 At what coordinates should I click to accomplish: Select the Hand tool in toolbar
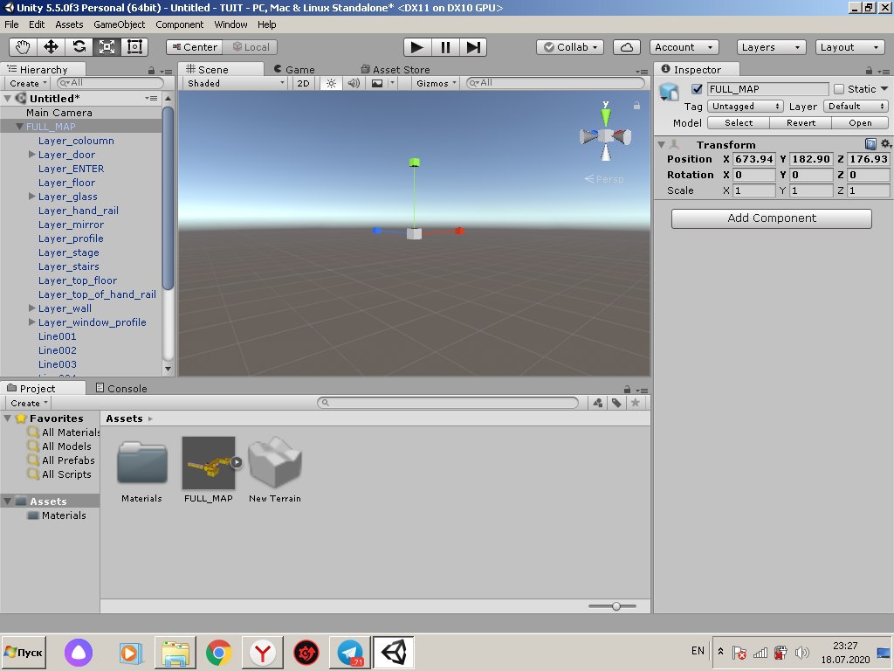24,47
